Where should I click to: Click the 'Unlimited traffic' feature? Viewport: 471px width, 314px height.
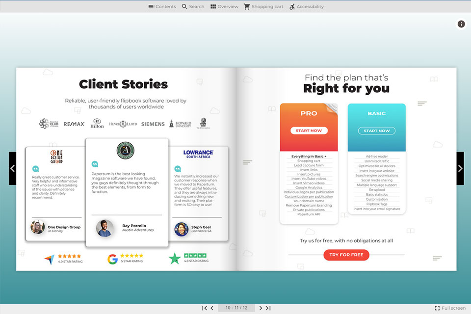tap(377, 161)
